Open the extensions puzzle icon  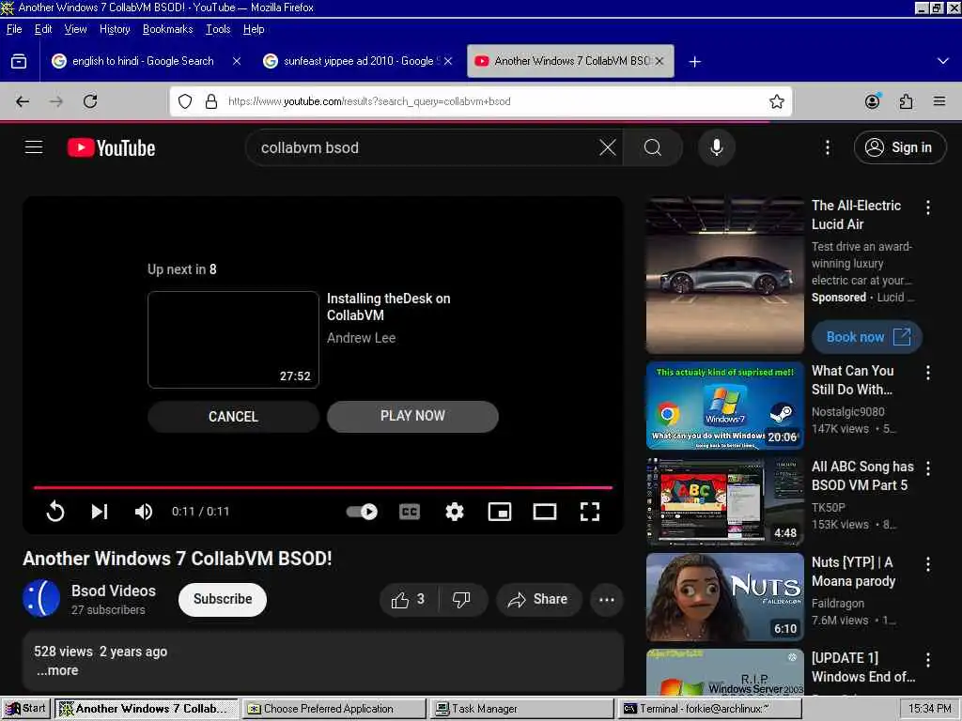pos(907,101)
